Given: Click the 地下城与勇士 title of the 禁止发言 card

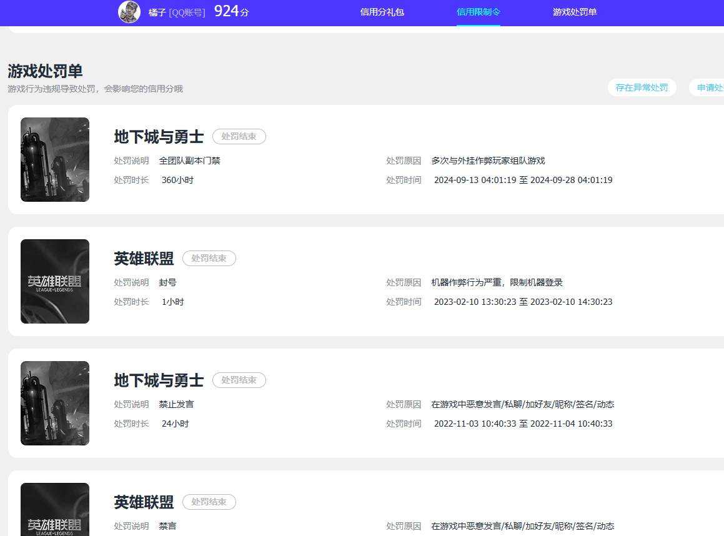Looking at the screenshot, I should (x=159, y=380).
